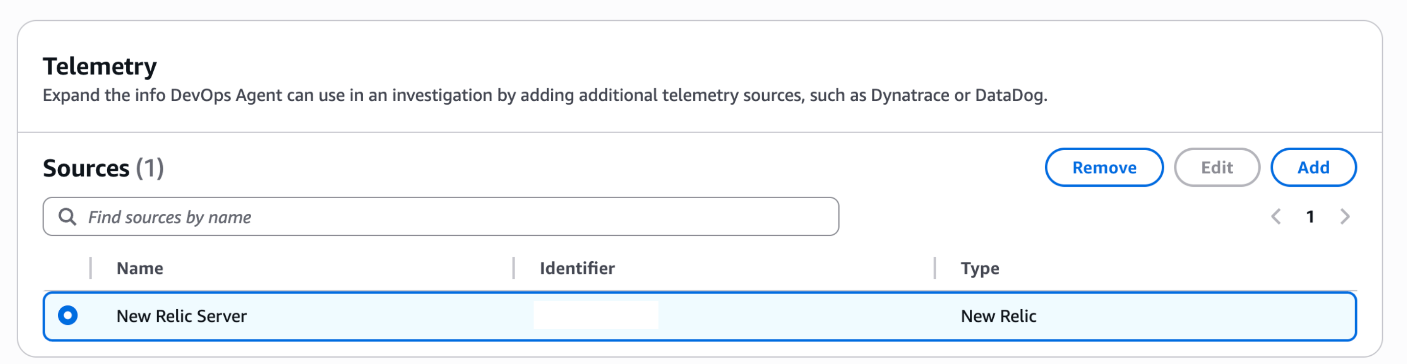The image size is (1407, 364).
Task: Click the magnifying glass search icon
Action: 69,216
